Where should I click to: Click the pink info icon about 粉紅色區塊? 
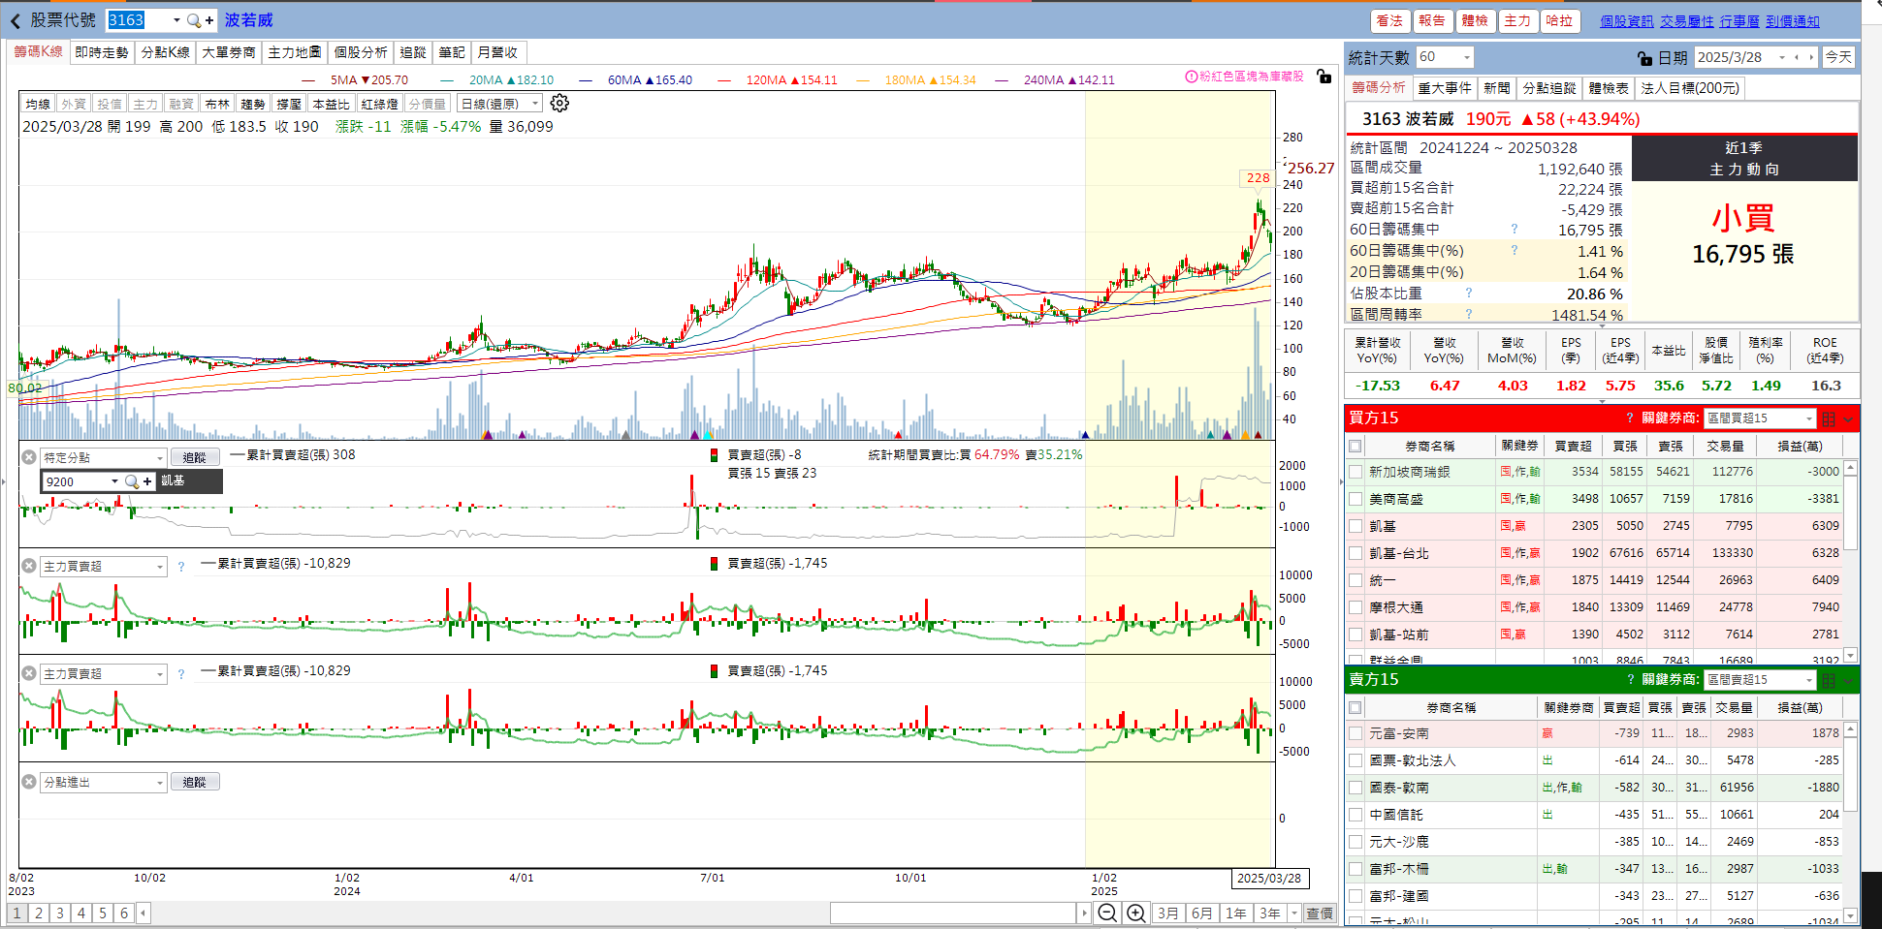1192,77
